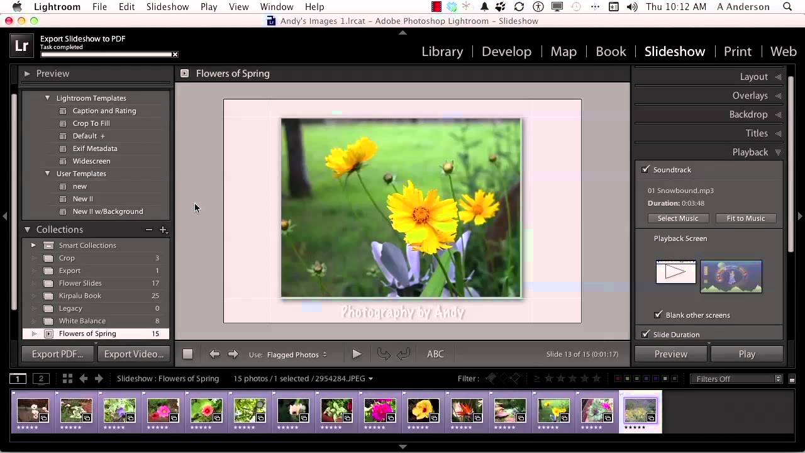805x453 pixels.
Task: Switch to Library module
Action: [442, 52]
